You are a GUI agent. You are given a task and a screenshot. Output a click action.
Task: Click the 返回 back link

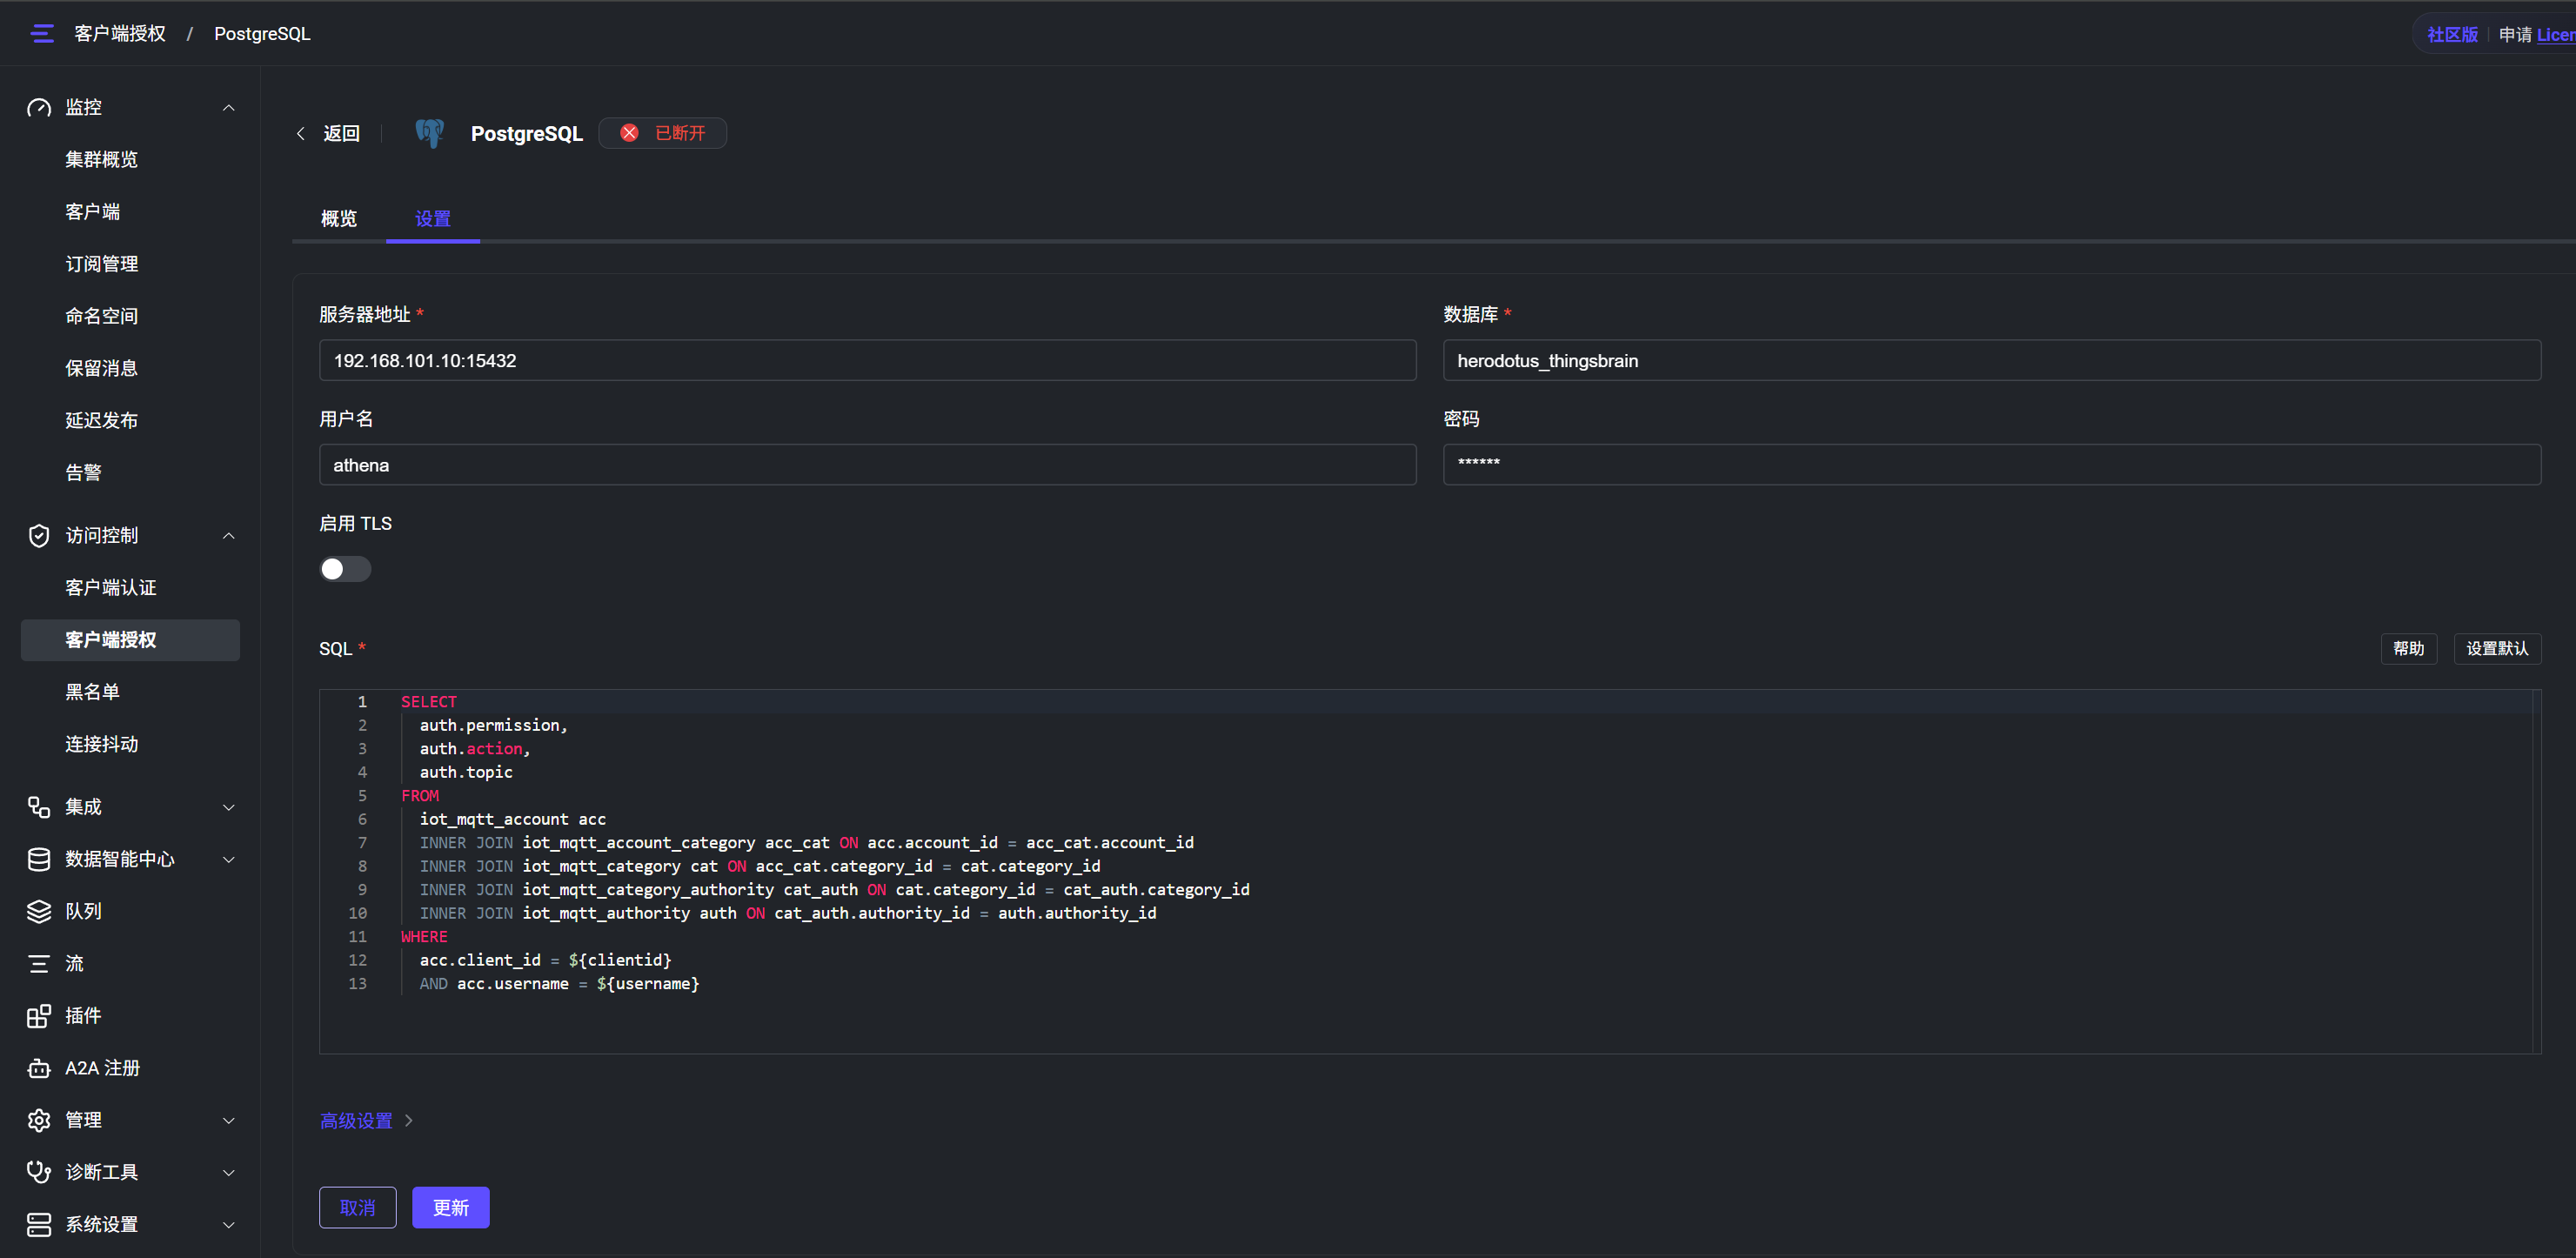pos(341,133)
